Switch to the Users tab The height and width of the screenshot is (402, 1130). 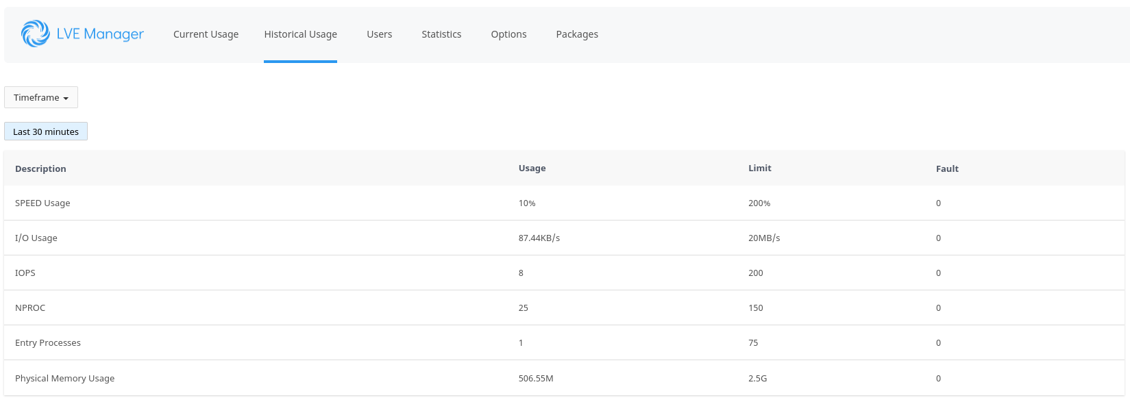[379, 34]
